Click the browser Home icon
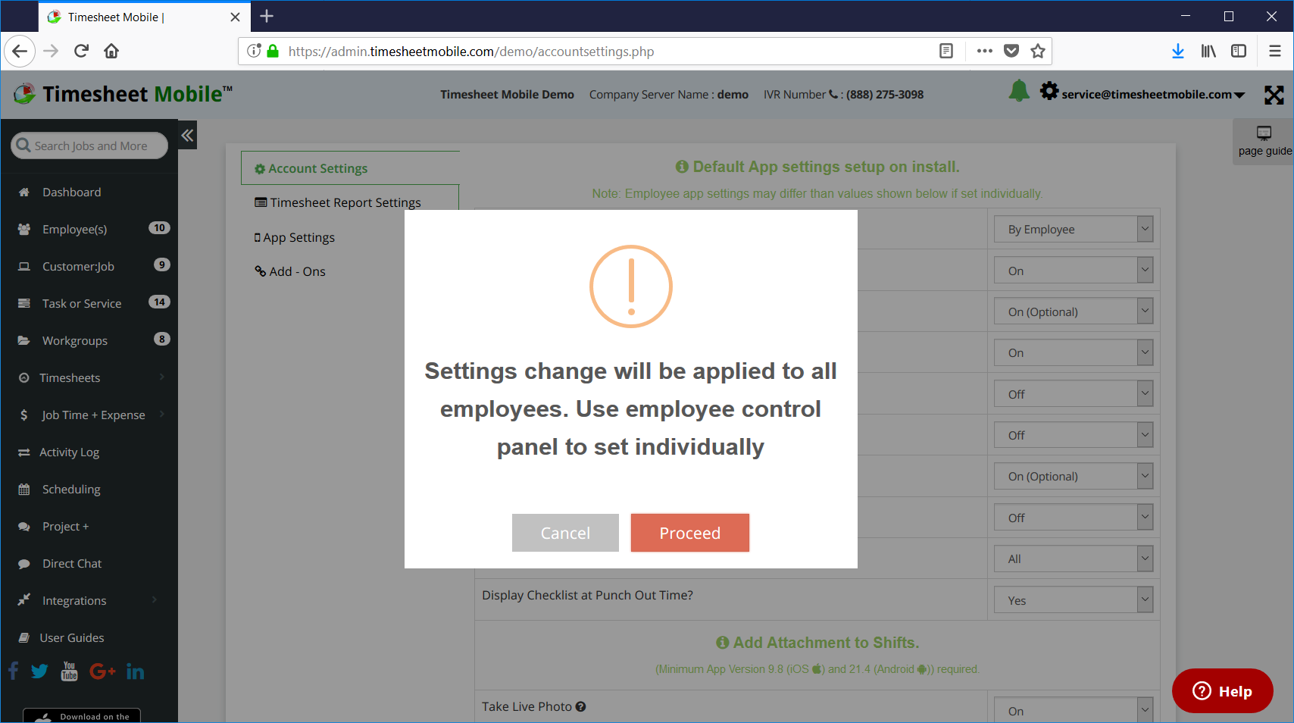 (111, 51)
